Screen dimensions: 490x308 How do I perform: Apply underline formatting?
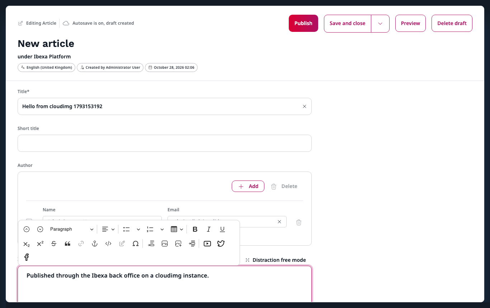pyautogui.click(x=222, y=229)
